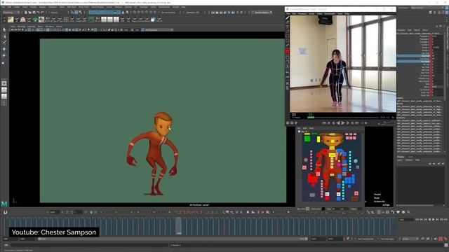Choose the Lasso select tool in the toolbox

tap(4, 36)
